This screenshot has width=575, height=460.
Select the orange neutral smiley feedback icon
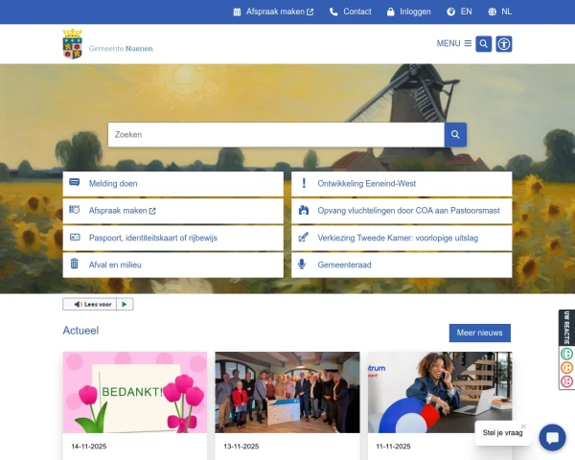click(567, 367)
